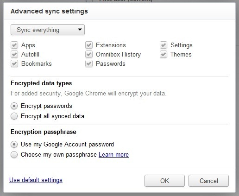Click Use default settings link

tap(36, 180)
